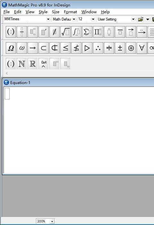Insert the double-struck R symbol
Viewport: 154px width, 225px height.
tap(33, 64)
